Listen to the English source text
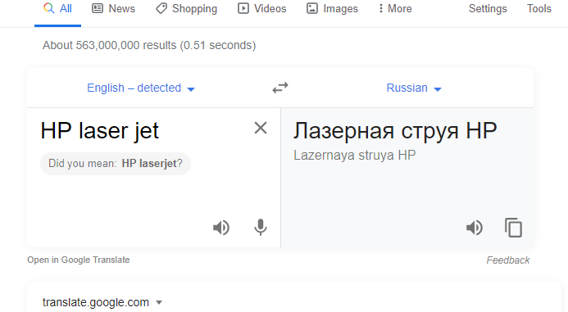 click(x=221, y=228)
